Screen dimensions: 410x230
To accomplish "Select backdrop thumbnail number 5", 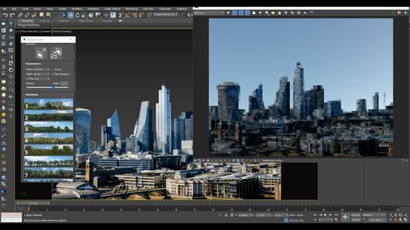I will pos(49,150).
